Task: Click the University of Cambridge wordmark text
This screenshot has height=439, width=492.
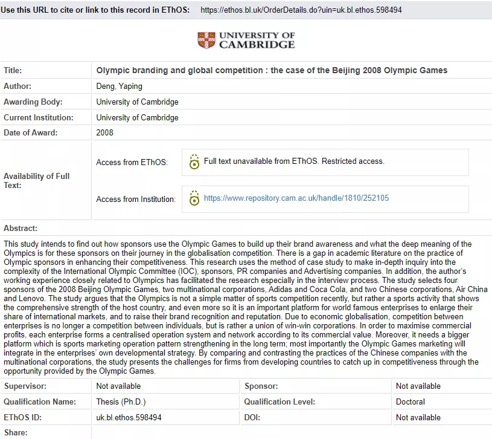Action: click(x=257, y=41)
